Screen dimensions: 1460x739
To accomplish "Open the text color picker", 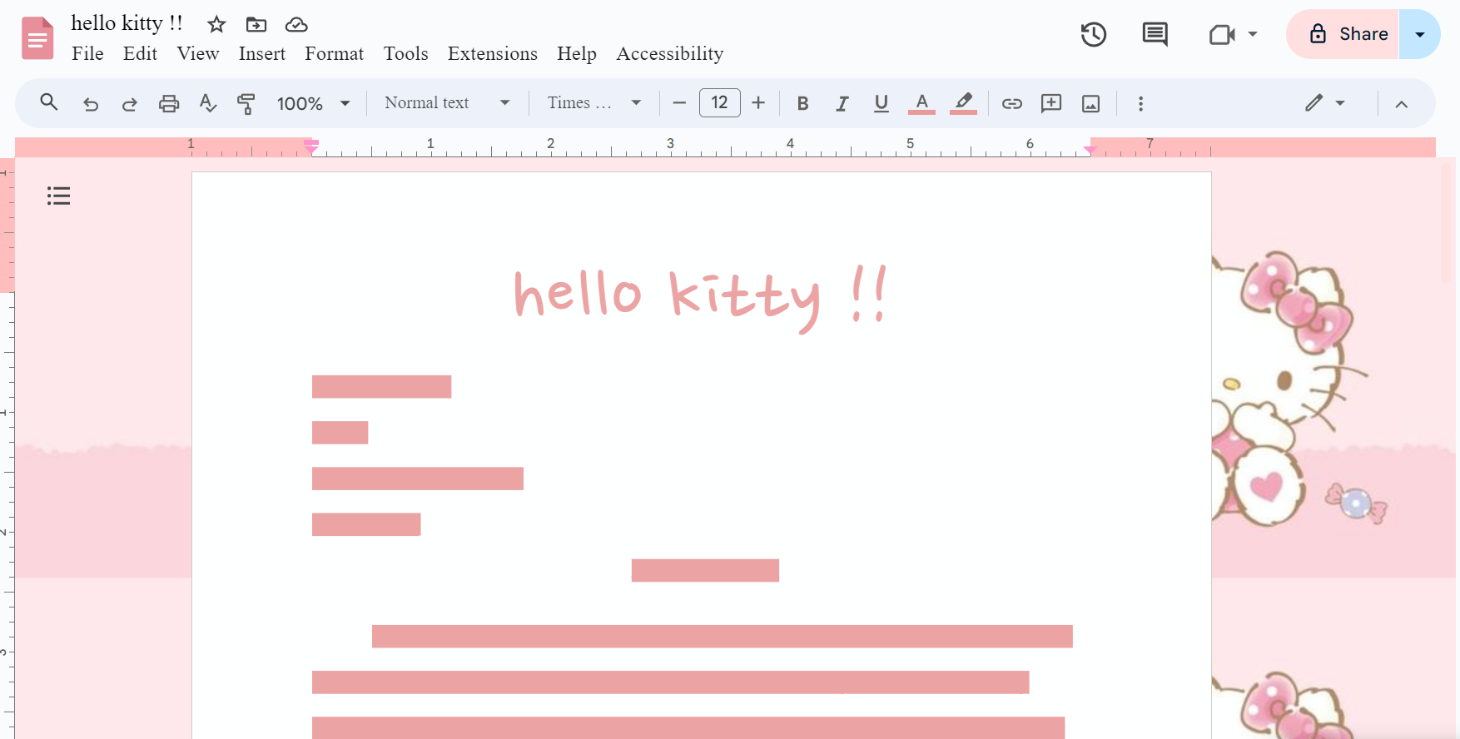I will click(921, 103).
